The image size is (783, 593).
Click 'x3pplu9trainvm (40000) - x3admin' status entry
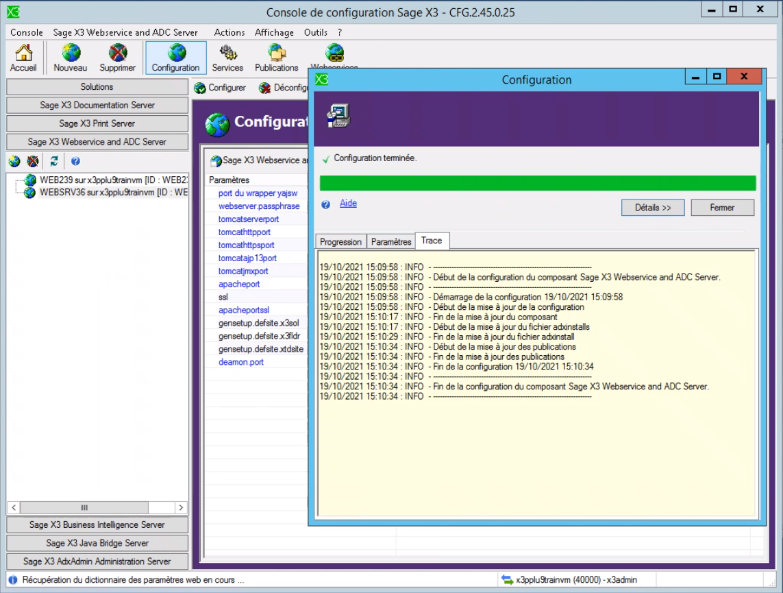(x=576, y=580)
